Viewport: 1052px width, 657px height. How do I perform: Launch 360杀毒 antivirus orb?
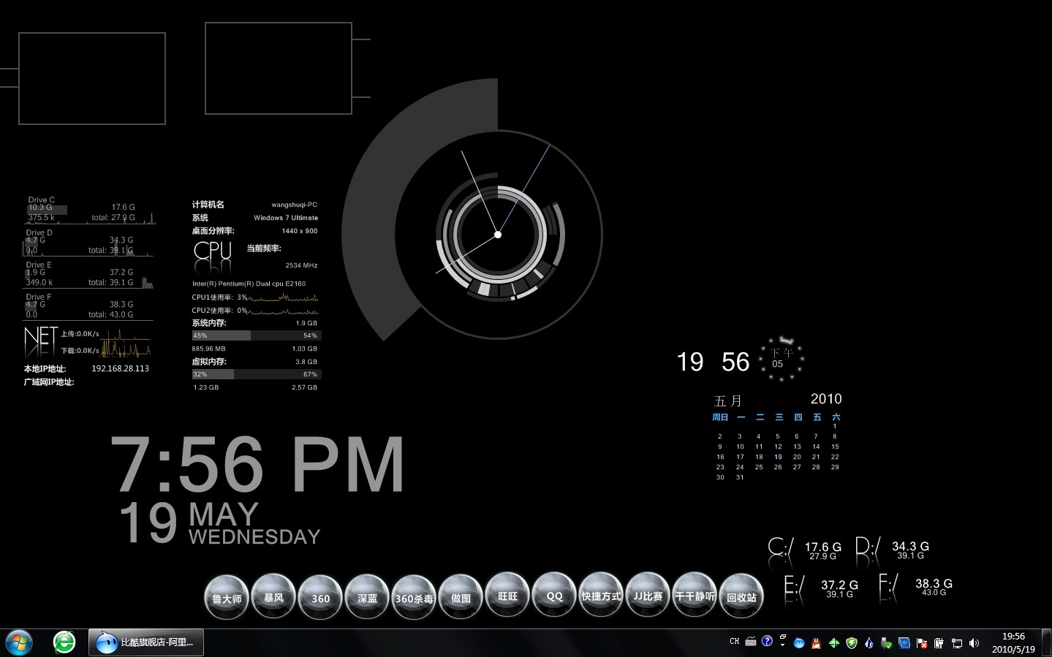click(414, 596)
